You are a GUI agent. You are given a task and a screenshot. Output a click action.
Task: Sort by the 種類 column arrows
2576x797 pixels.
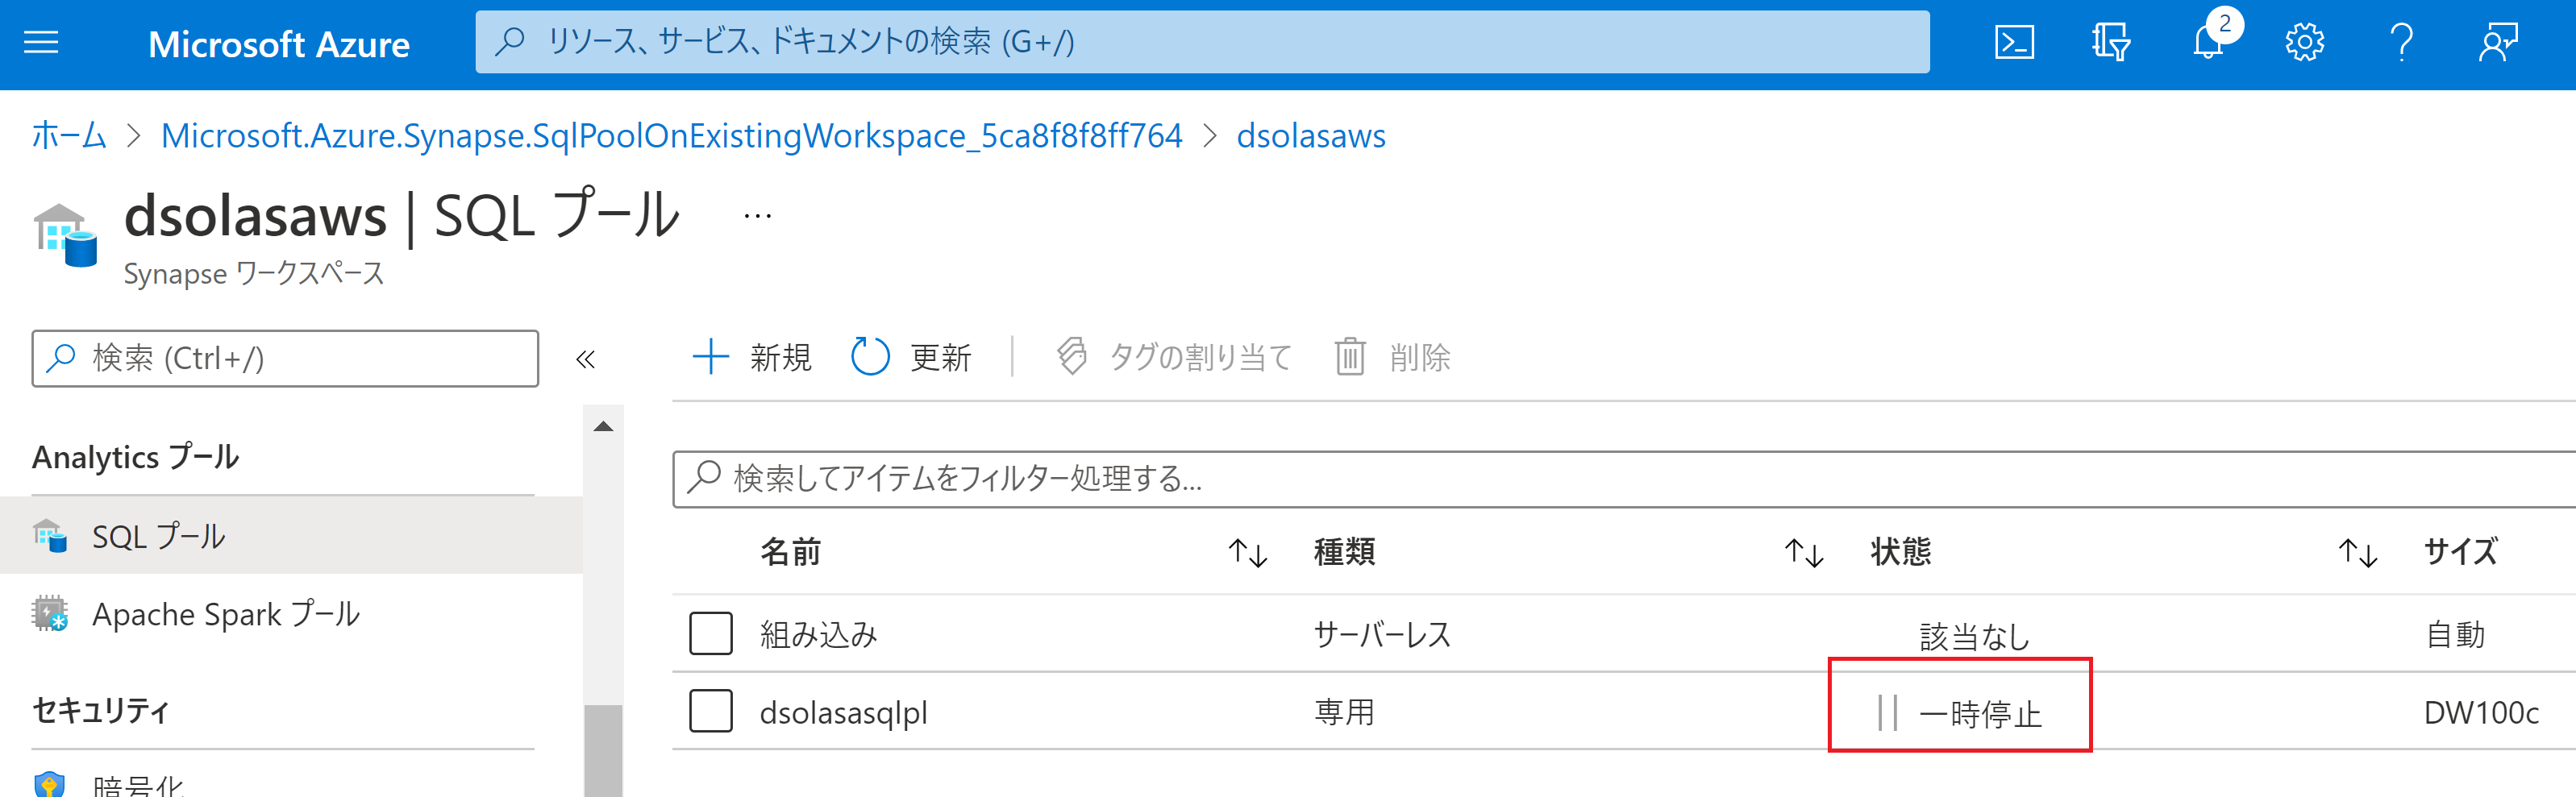tap(1803, 552)
